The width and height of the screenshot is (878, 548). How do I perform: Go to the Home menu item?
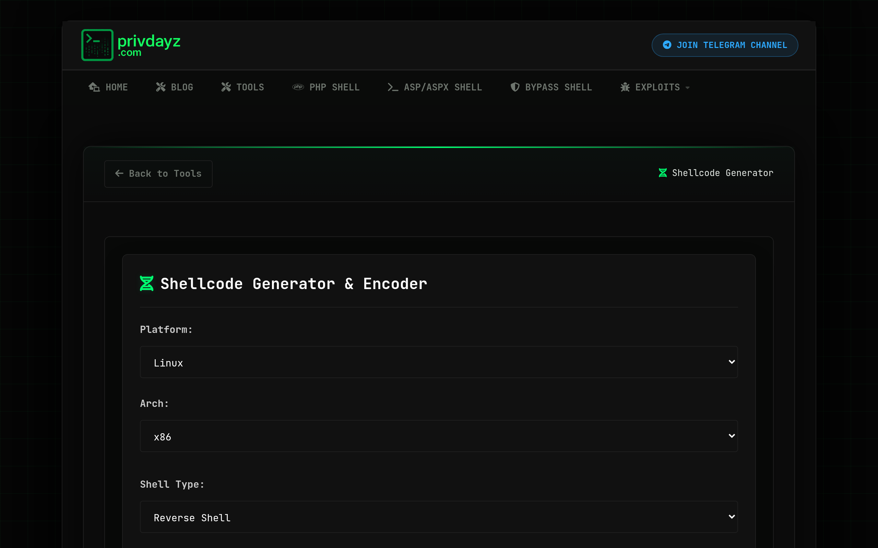coord(108,87)
